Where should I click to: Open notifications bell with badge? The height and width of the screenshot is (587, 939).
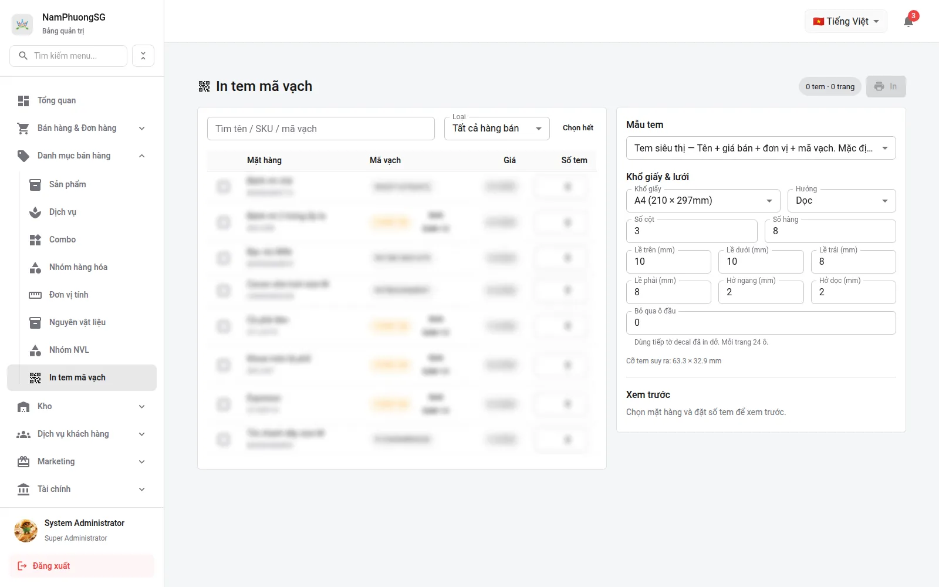point(908,22)
